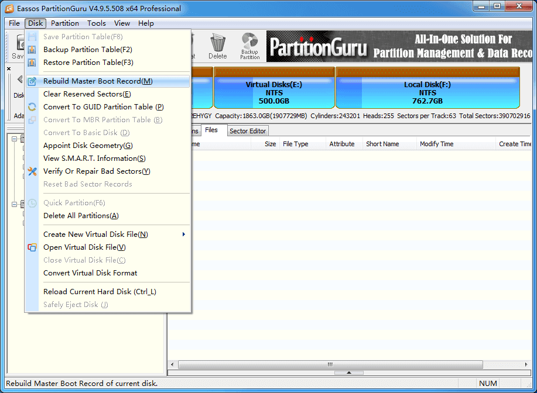
Task: Click the Backup Partition Table menu icon
Action: [x=32, y=50]
